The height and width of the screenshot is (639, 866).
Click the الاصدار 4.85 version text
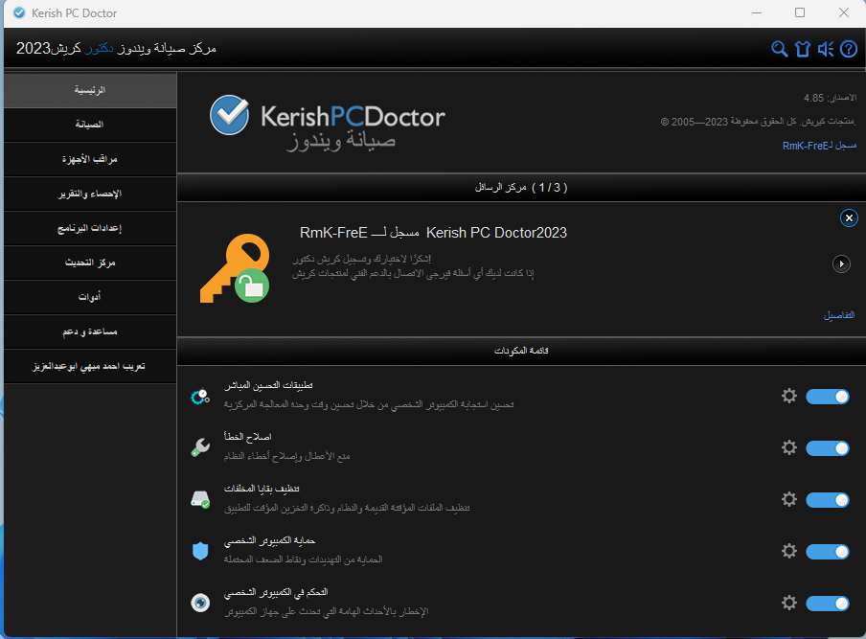pyautogui.click(x=831, y=98)
